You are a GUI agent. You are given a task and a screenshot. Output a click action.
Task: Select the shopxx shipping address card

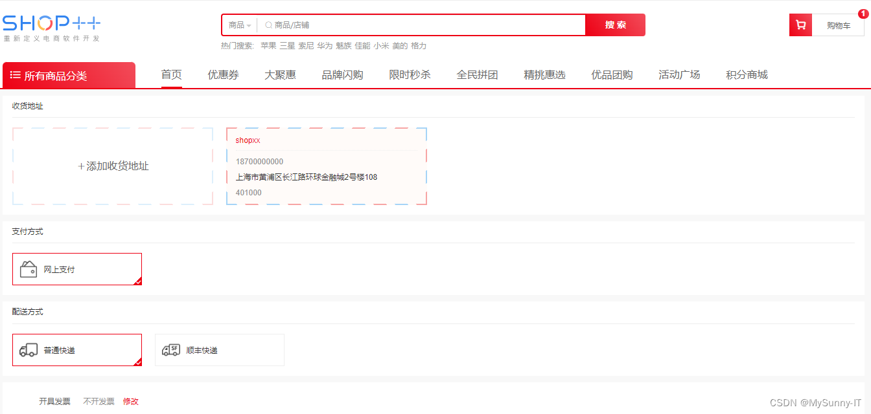pos(327,166)
